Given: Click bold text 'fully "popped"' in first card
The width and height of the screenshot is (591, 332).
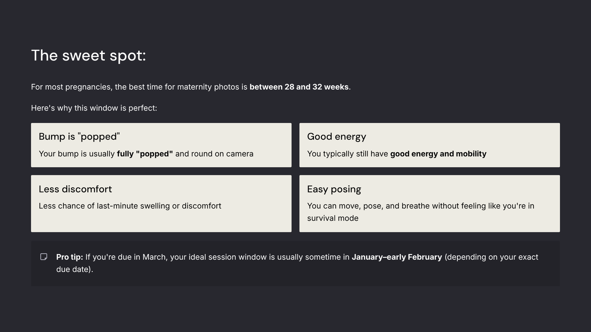Looking at the screenshot, I should [x=145, y=154].
